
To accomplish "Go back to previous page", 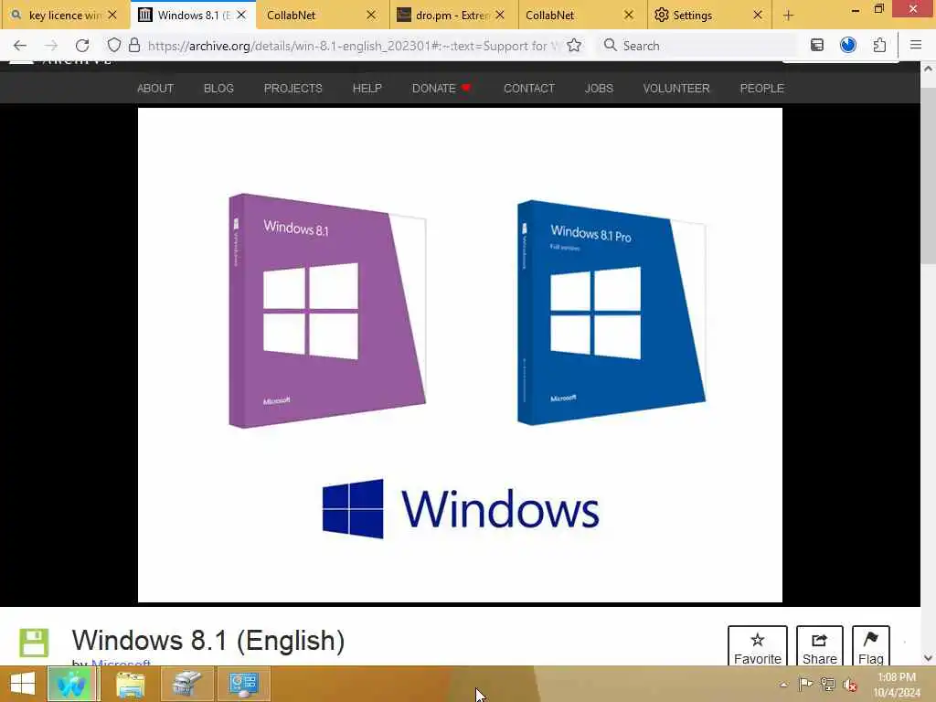I will (x=20, y=46).
